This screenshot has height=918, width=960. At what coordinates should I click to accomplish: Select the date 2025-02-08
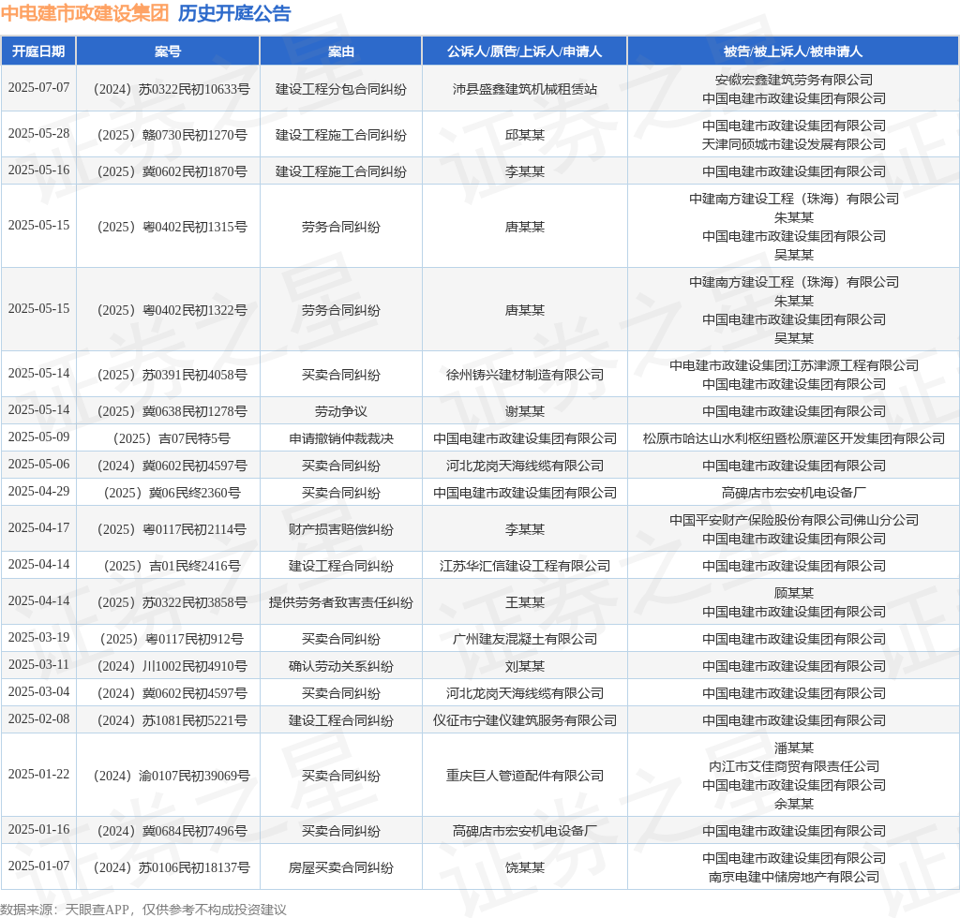click(38, 718)
